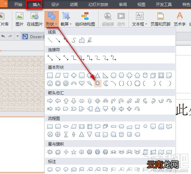Select the 5-point star in 星与旗帜
The height and width of the screenshot is (174, 191).
pos(74,152)
